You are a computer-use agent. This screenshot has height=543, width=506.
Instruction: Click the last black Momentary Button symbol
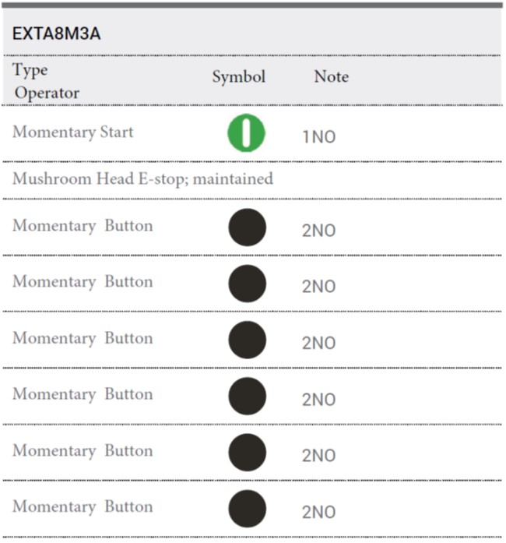tap(247, 509)
